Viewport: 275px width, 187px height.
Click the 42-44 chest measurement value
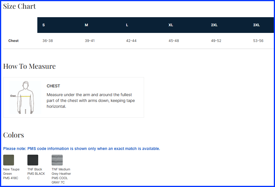131,41
